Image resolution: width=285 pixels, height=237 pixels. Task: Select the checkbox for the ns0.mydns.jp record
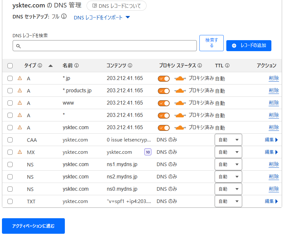coord(10,189)
